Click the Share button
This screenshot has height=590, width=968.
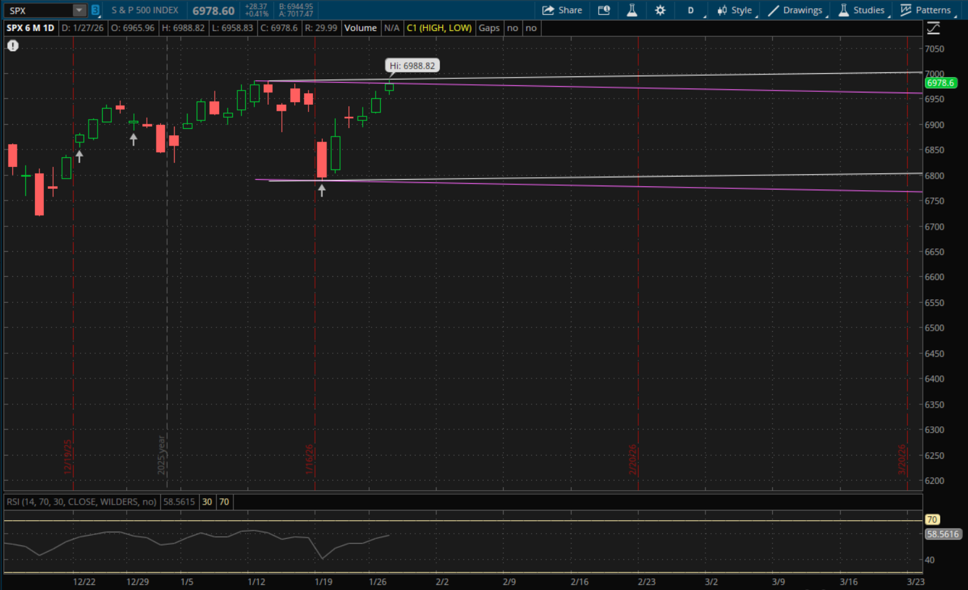(x=562, y=10)
